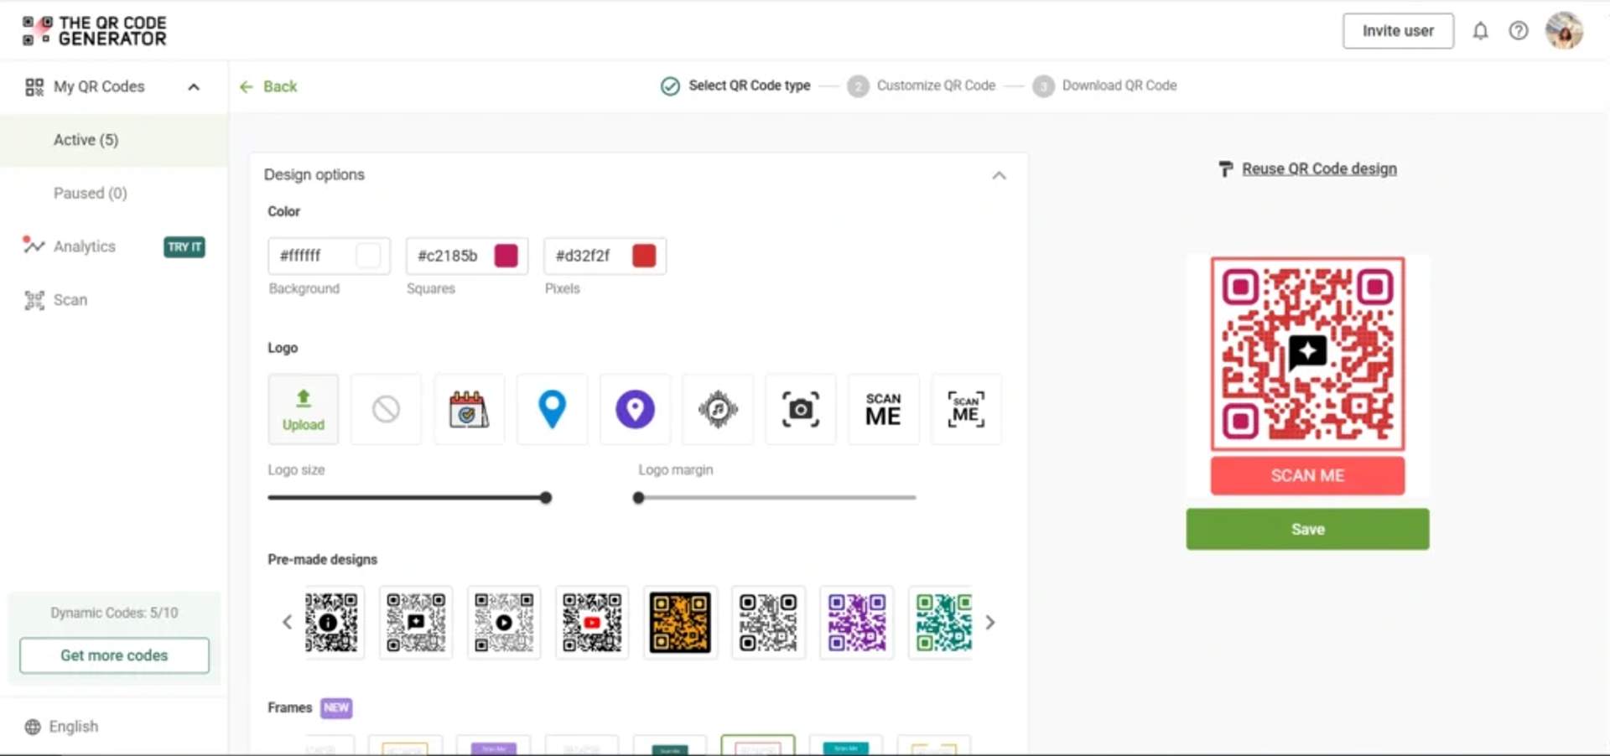Collapse the Design options panel
This screenshot has width=1610, height=756.
coord(999,175)
